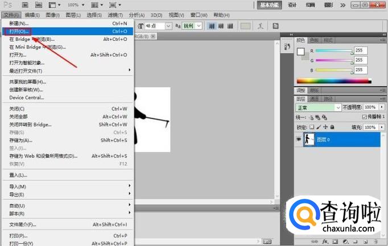
Task: Switch to the 色板 swatches tab
Action: click(x=314, y=40)
